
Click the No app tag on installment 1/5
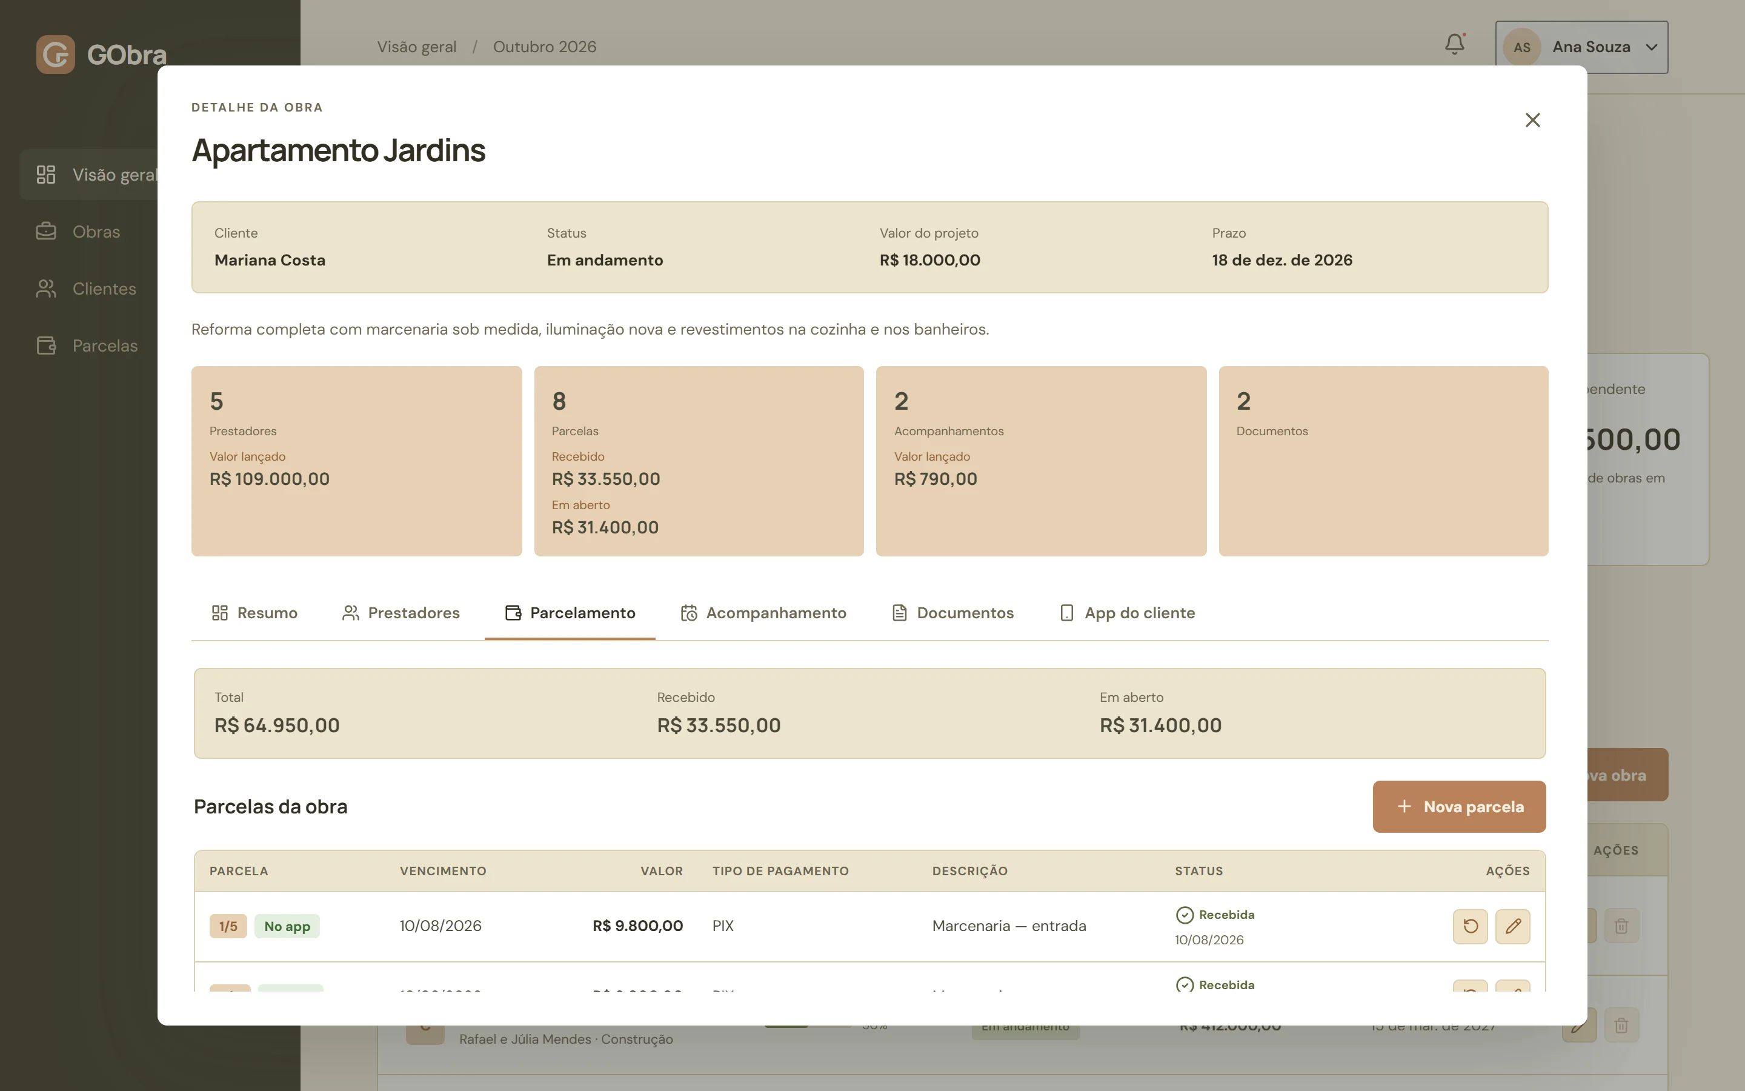[287, 927]
